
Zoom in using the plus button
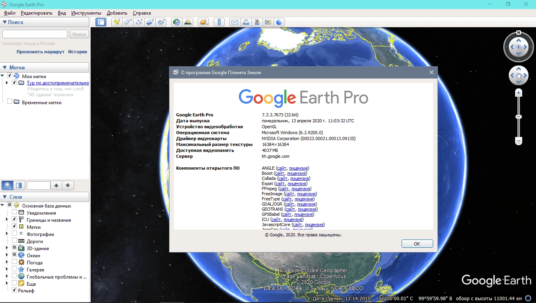pyautogui.click(x=519, y=93)
